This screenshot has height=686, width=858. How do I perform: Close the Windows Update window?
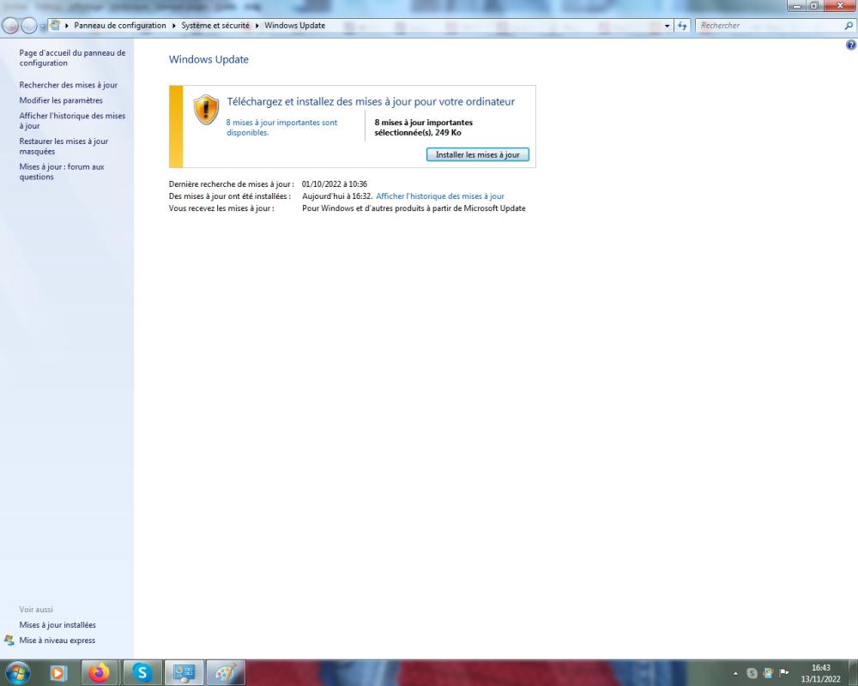point(839,6)
